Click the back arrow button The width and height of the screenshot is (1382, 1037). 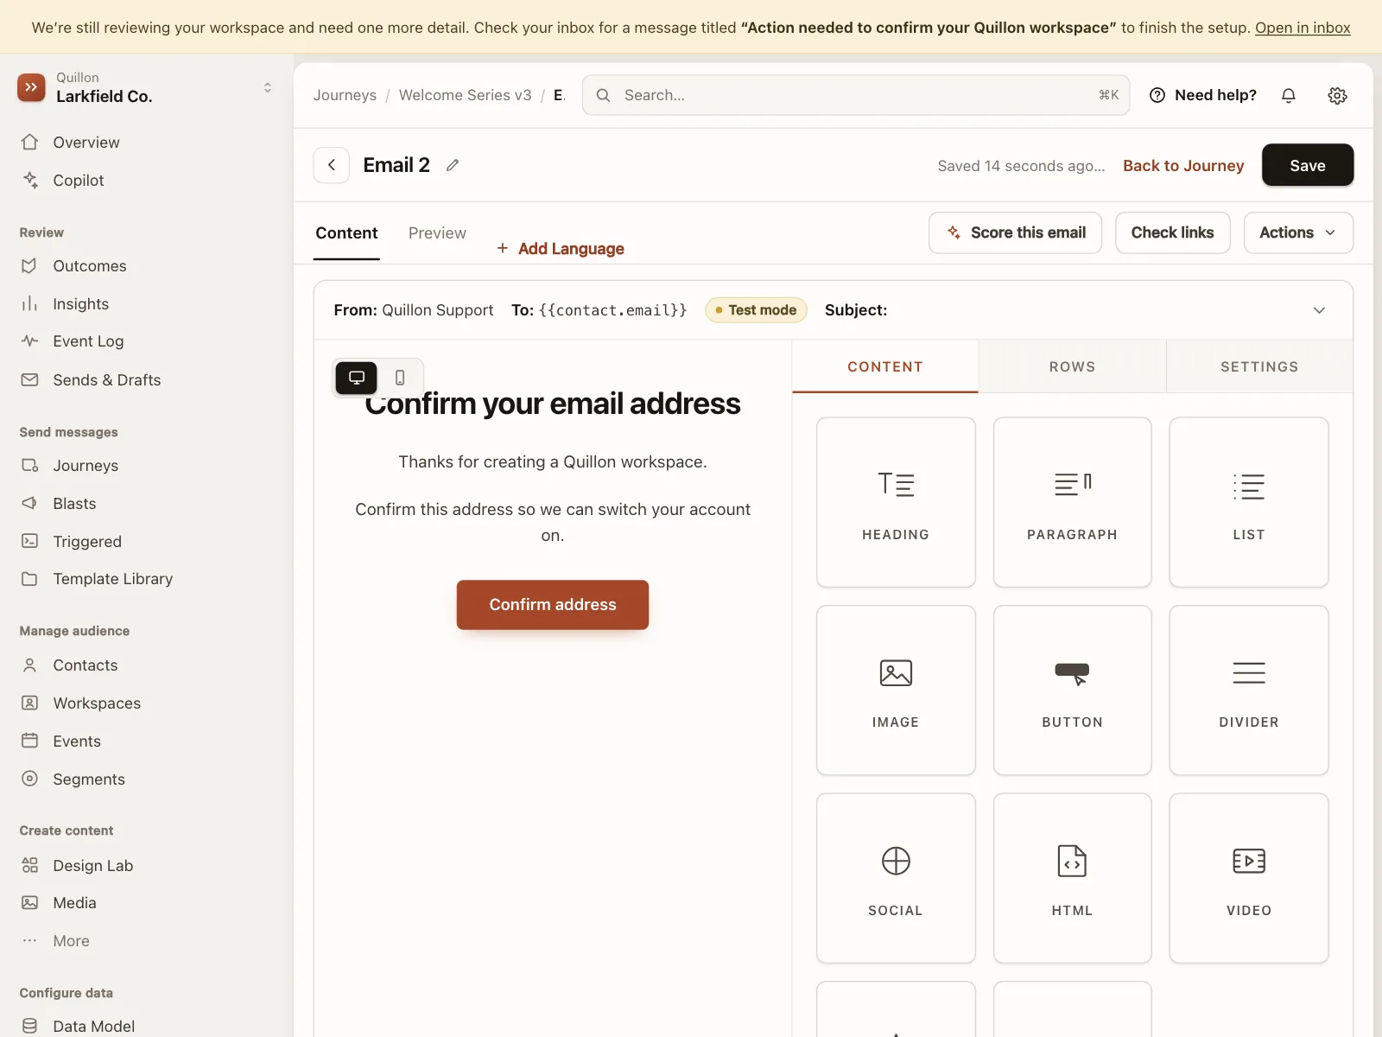[332, 165]
